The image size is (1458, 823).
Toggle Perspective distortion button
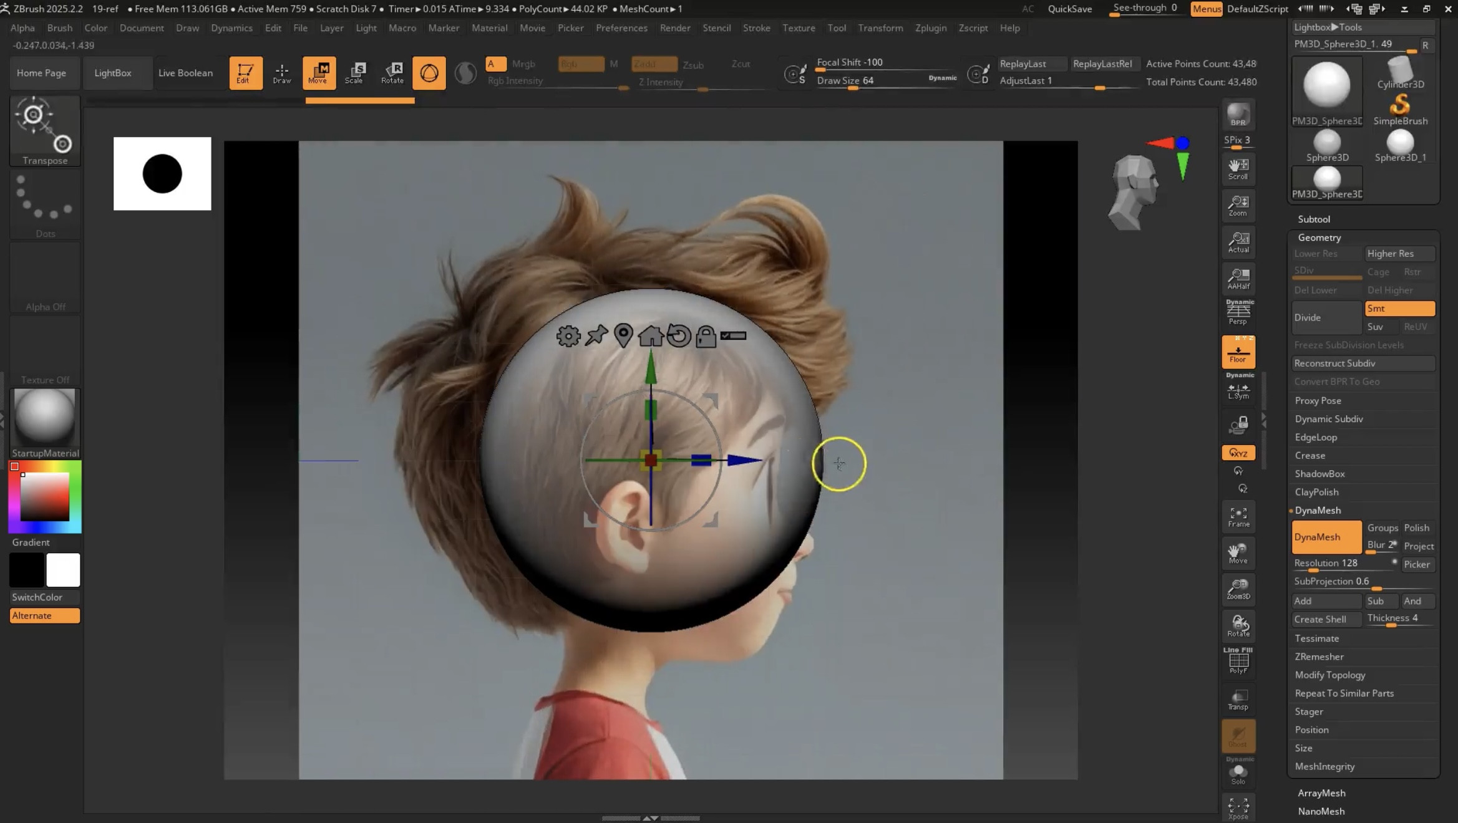(x=1238, y=311)
